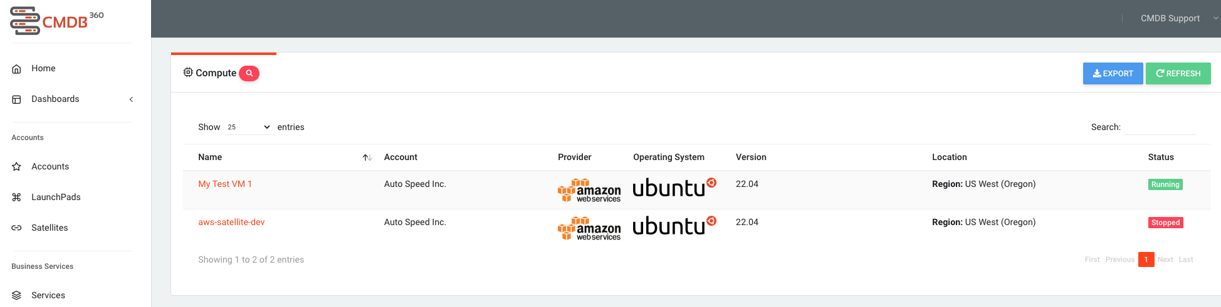Viewport: 1221px width, 307px height.
Task: Click Amazon Web Services logo for aws-satellite-dev
Action: (x=589, y=228)
